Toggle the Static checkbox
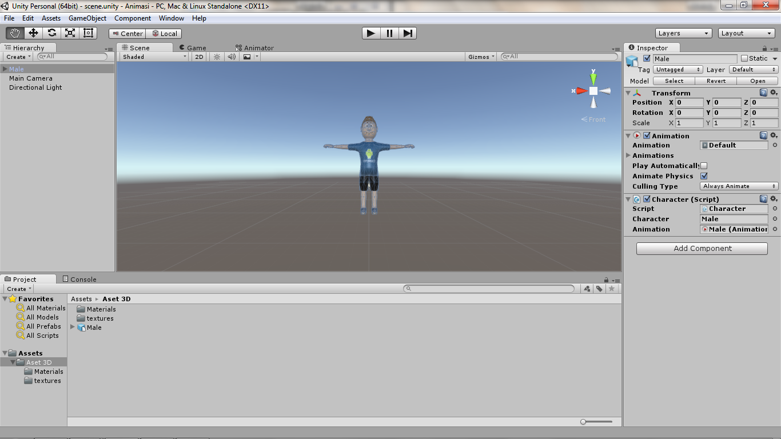Viewport: 781px width, 439px height. pos(744,58)
